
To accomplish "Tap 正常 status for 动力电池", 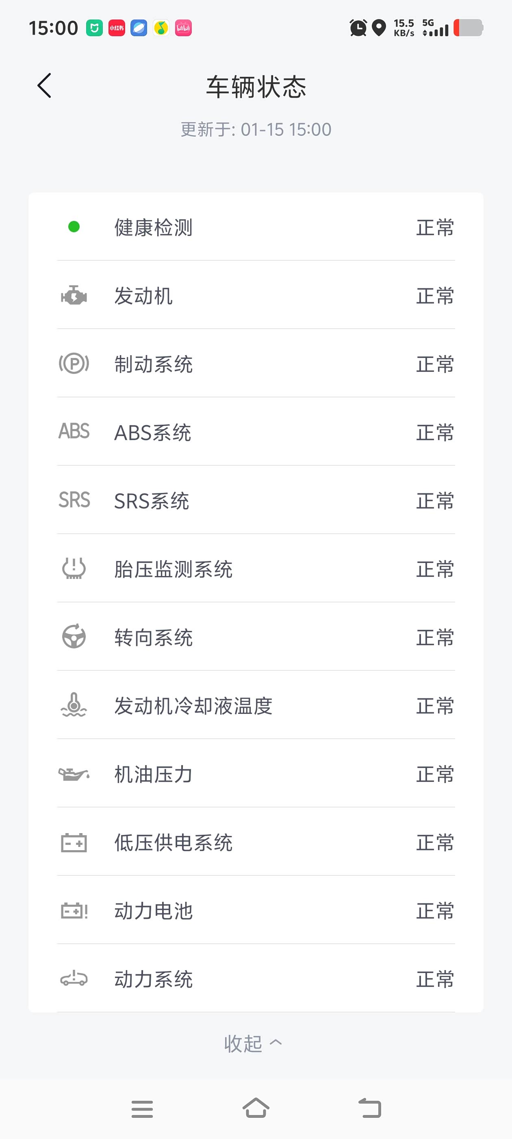I will coord(435,911).
